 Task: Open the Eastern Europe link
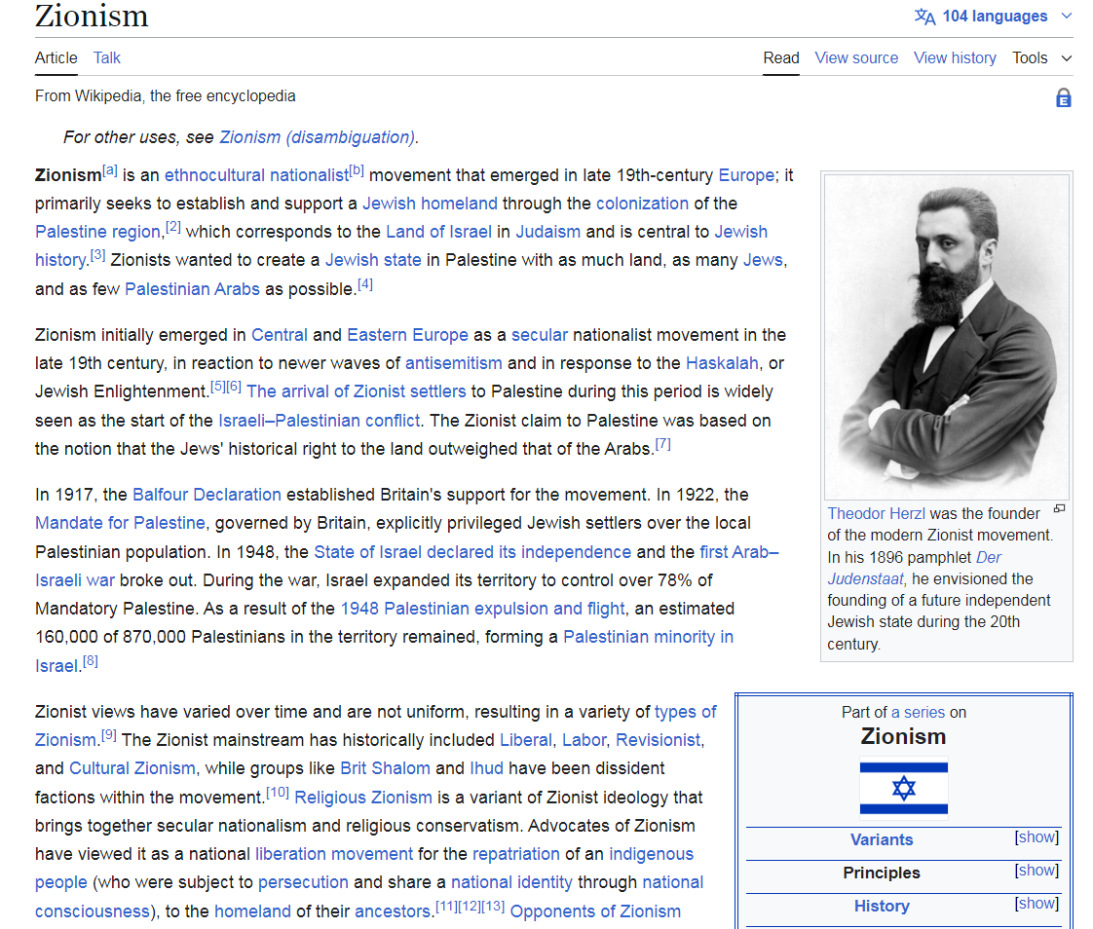407,335
